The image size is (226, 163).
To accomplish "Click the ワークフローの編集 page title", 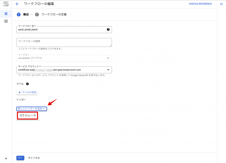I will coord(39,4).
